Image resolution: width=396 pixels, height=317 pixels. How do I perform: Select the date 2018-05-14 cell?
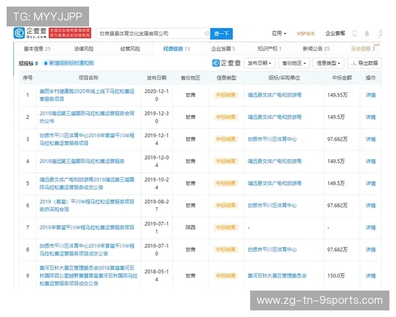(156, 275)
